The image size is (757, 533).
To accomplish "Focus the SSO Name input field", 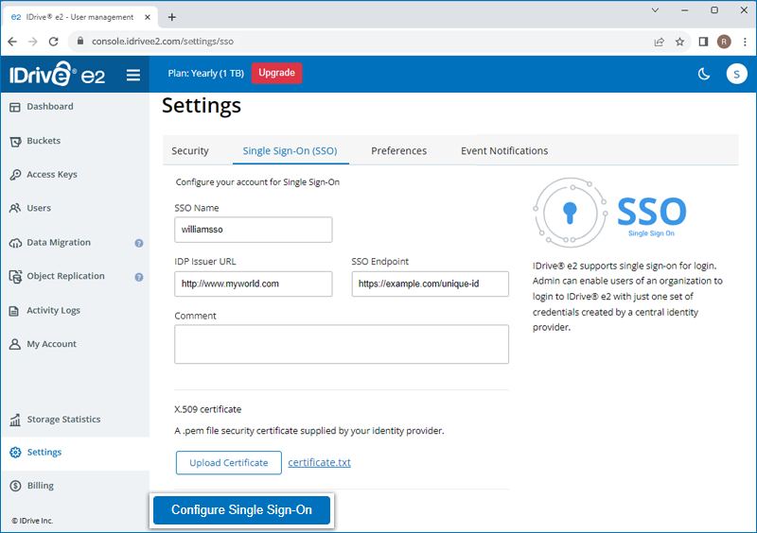I will click(x=253, y=230).
